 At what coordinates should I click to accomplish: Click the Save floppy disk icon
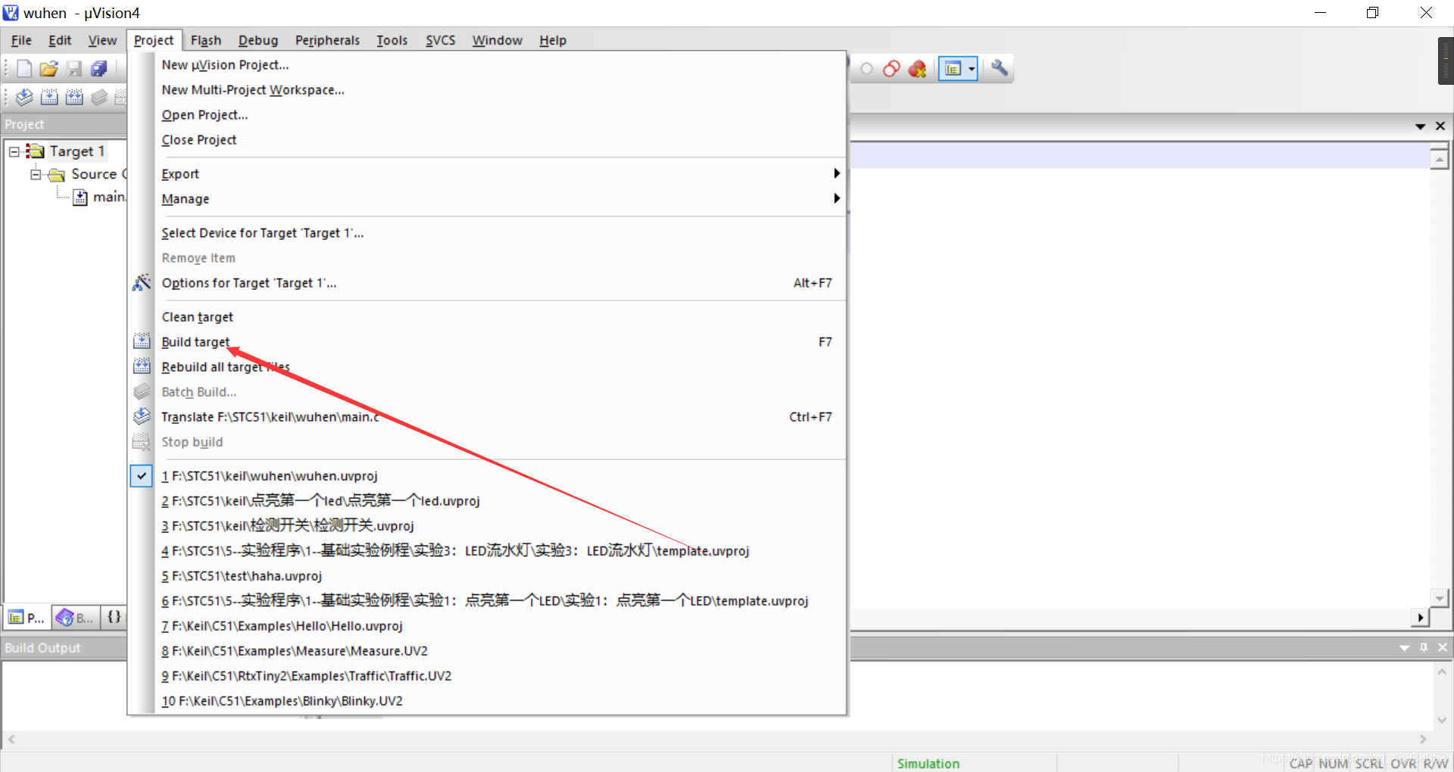pos(74,69)
